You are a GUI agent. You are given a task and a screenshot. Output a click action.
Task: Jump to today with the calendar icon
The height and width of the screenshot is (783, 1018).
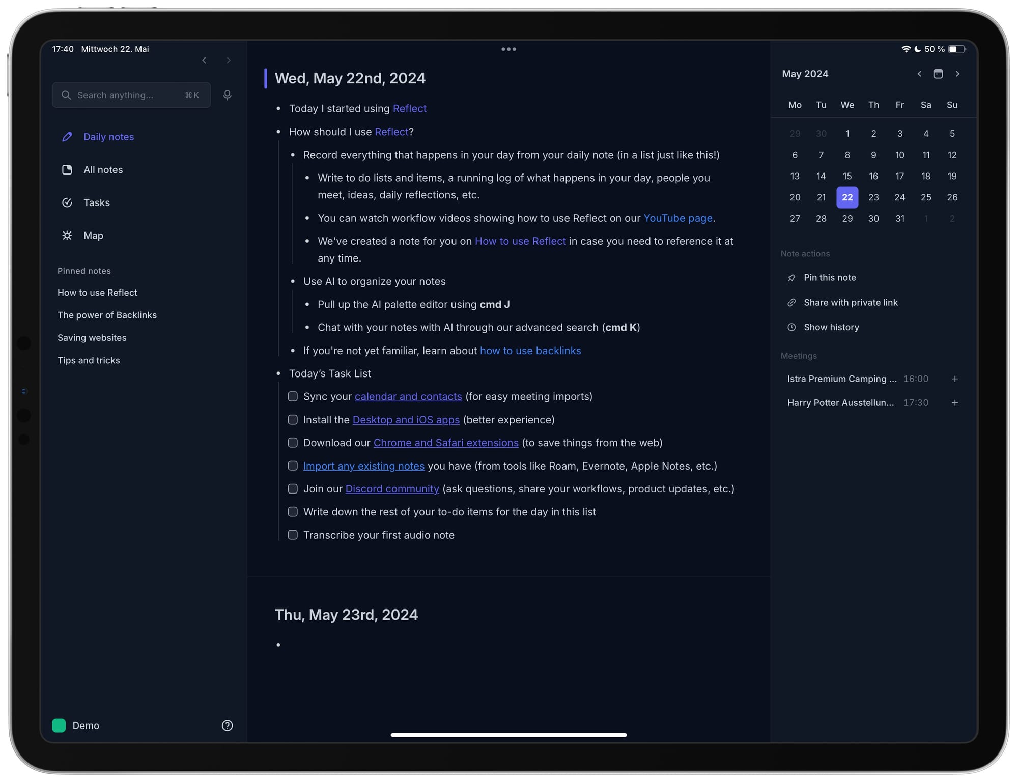point(938,74)
